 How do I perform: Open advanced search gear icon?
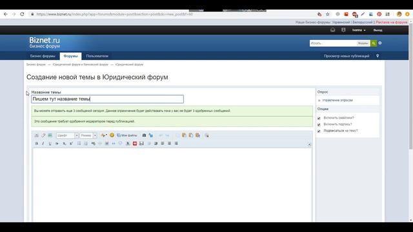pyautogui.click(x=380, y=43)
